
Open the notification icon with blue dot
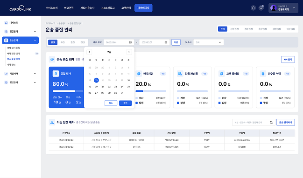click(x=261, y=8)
